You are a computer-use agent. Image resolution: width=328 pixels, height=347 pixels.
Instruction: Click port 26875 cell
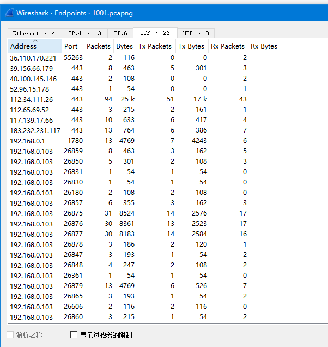[73, 213]
